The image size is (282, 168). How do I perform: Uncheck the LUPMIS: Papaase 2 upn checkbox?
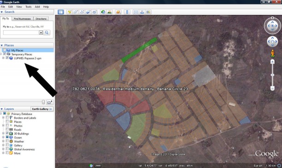[7, 58]
